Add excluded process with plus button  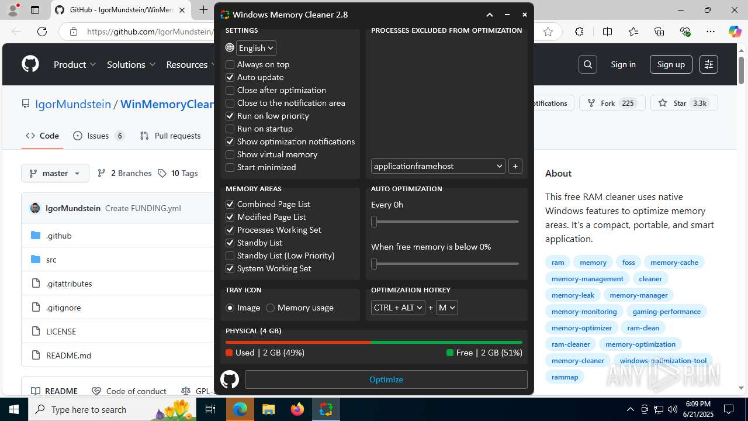coord(515,166)
